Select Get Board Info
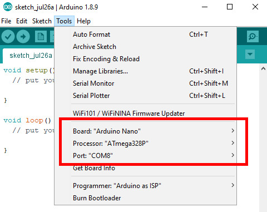The image size is (267, 212). [x=145, y=168]
